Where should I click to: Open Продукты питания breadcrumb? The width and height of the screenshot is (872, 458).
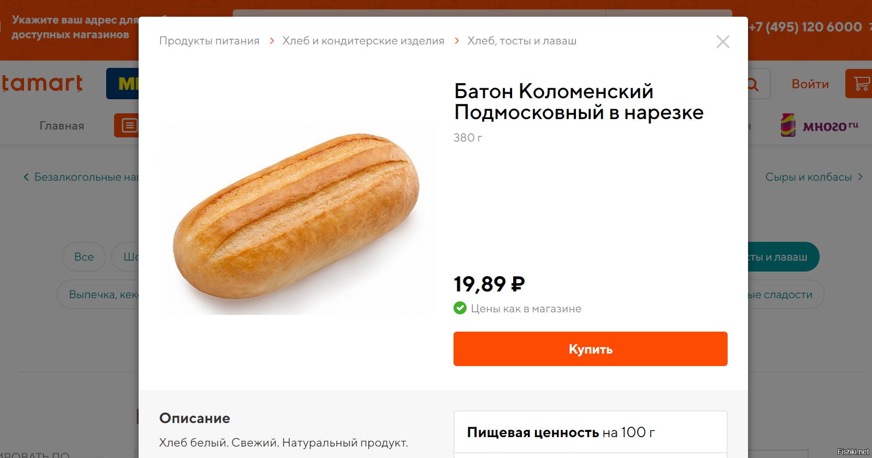209,41
